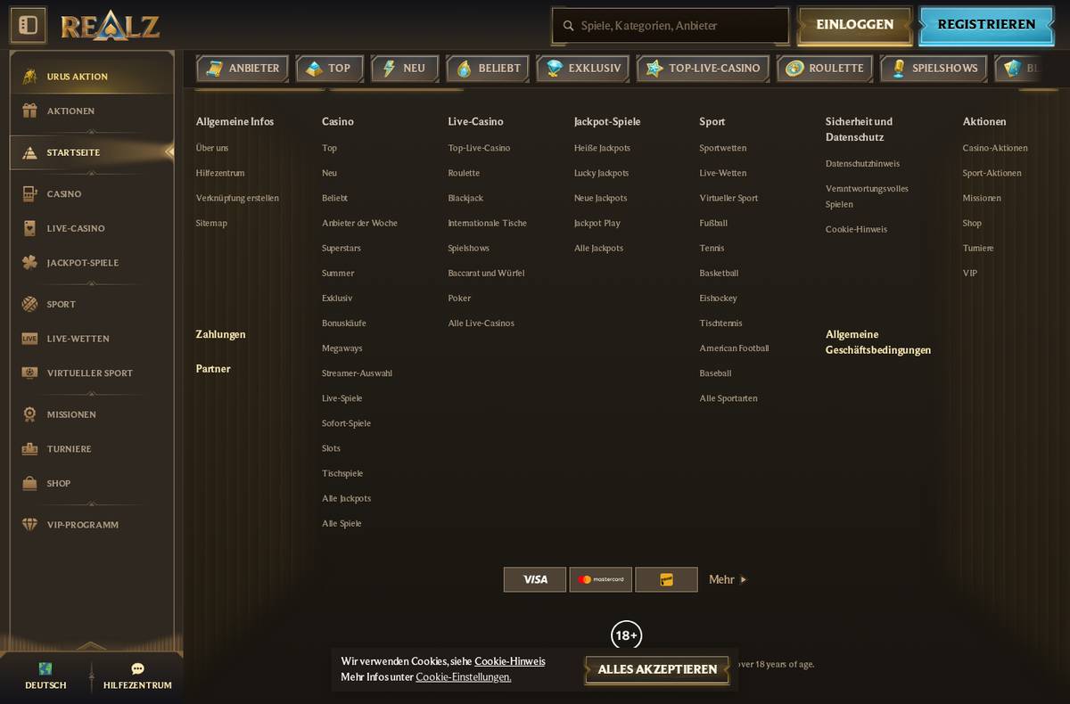Click the yellow payment method logo
The width and height of the screenshot is (1070, 704).
[x=666, y=579]
